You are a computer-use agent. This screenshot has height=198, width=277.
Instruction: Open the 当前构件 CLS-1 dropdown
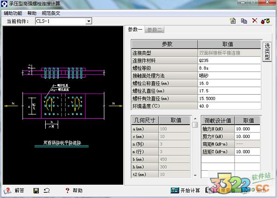tap(89, 21)
